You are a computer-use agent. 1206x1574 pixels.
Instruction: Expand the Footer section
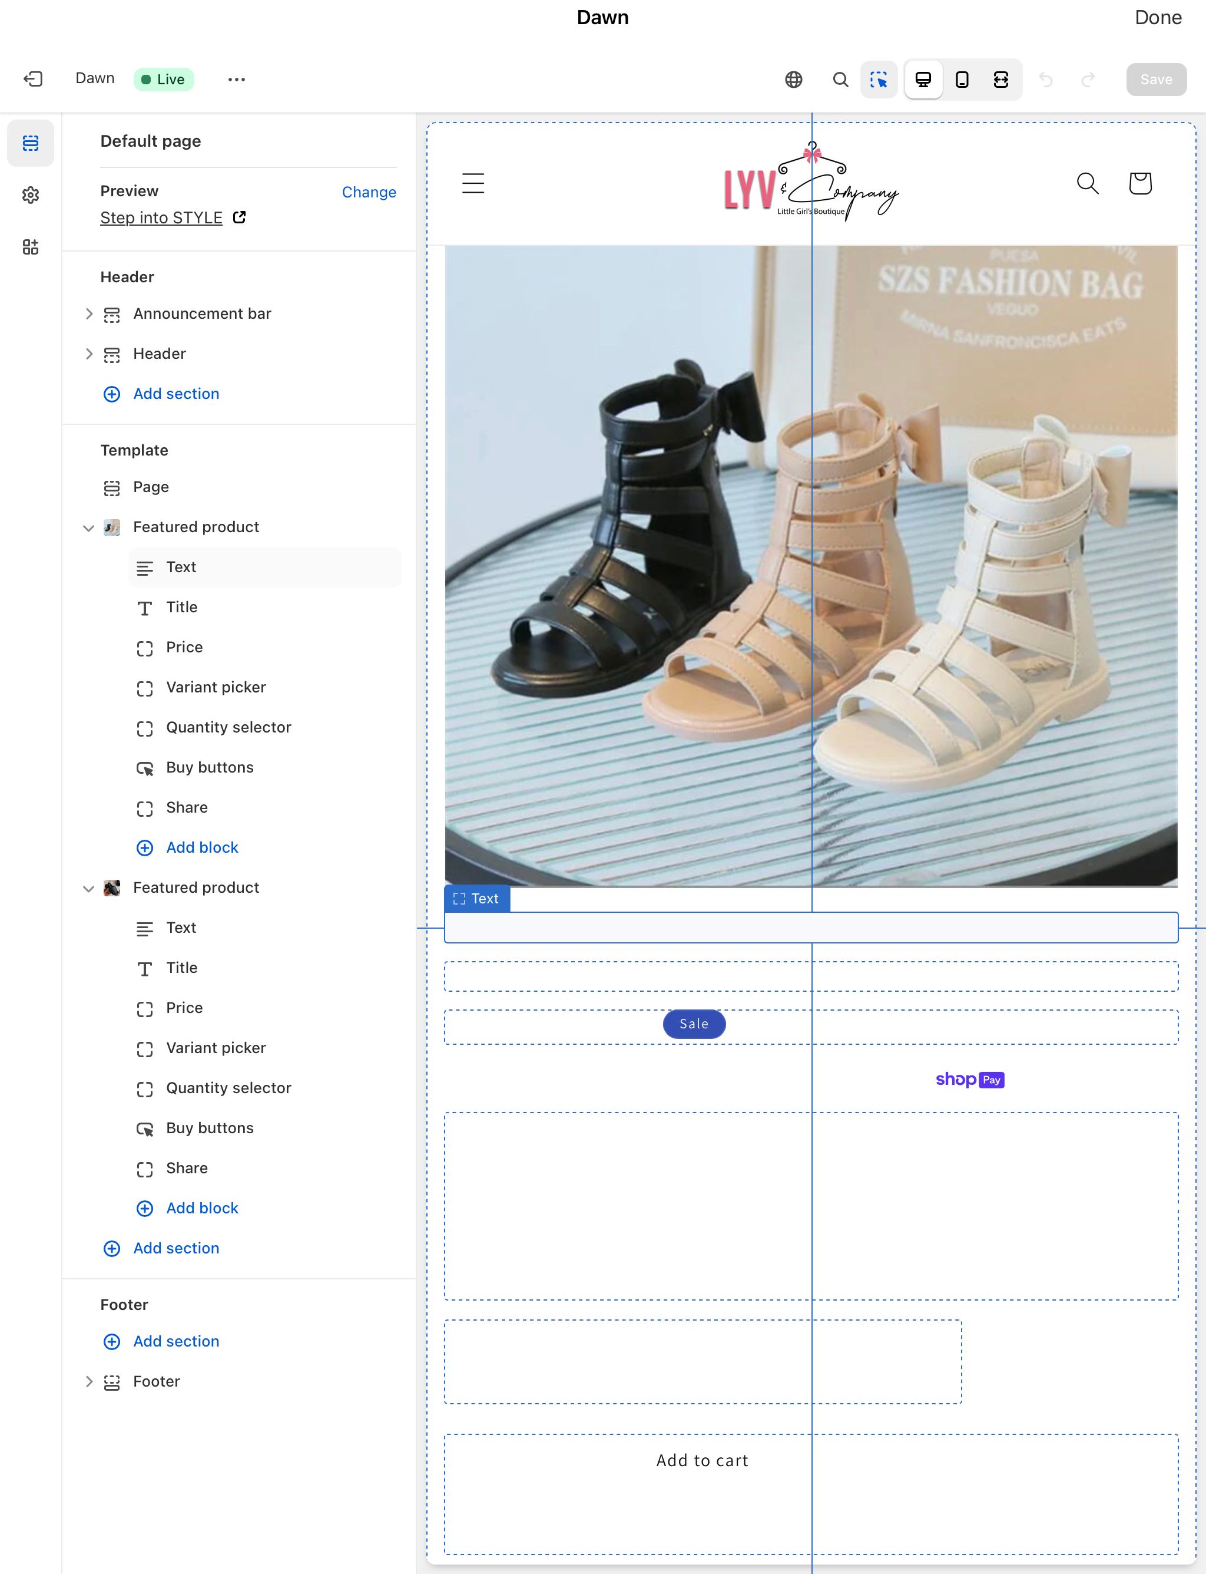(x=89, y=1381)
